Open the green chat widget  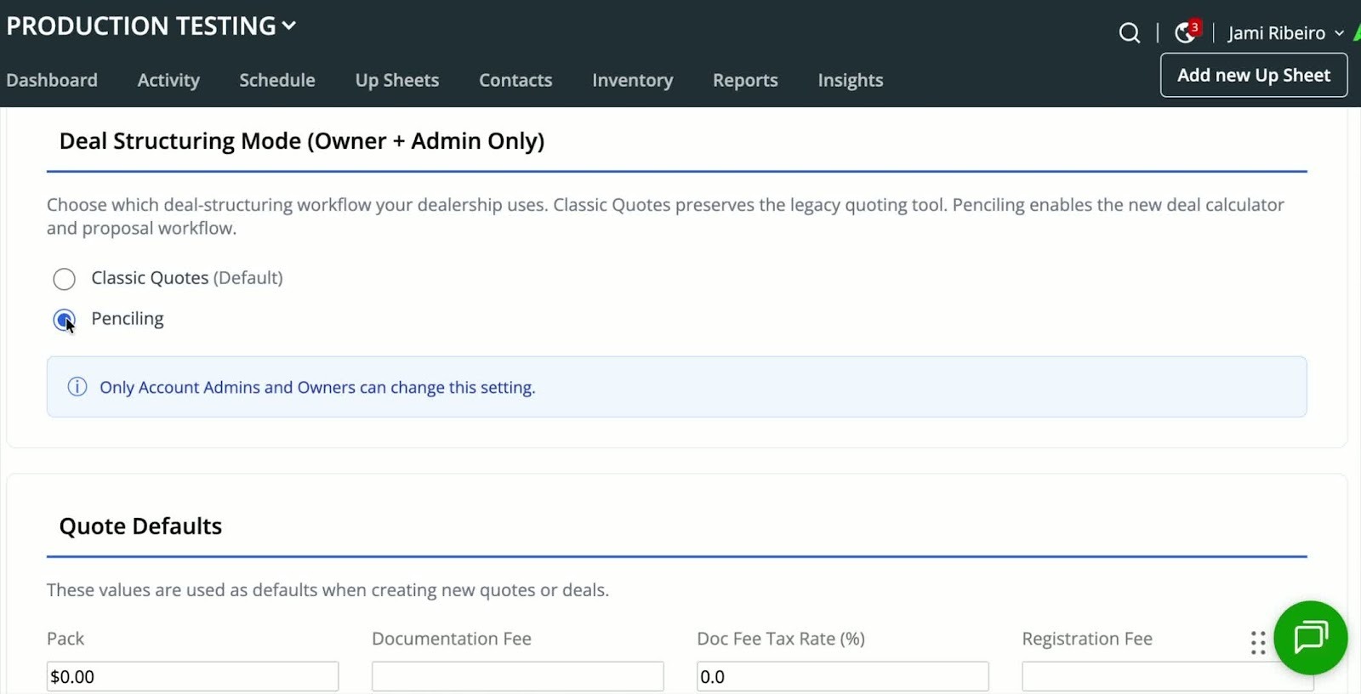click(1310, 637)
